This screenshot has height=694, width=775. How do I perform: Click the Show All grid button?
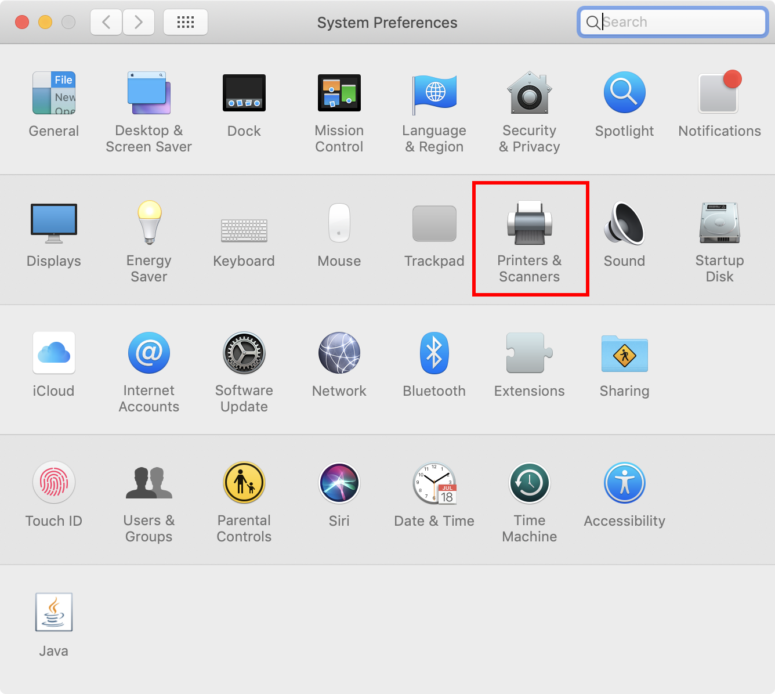185,22
